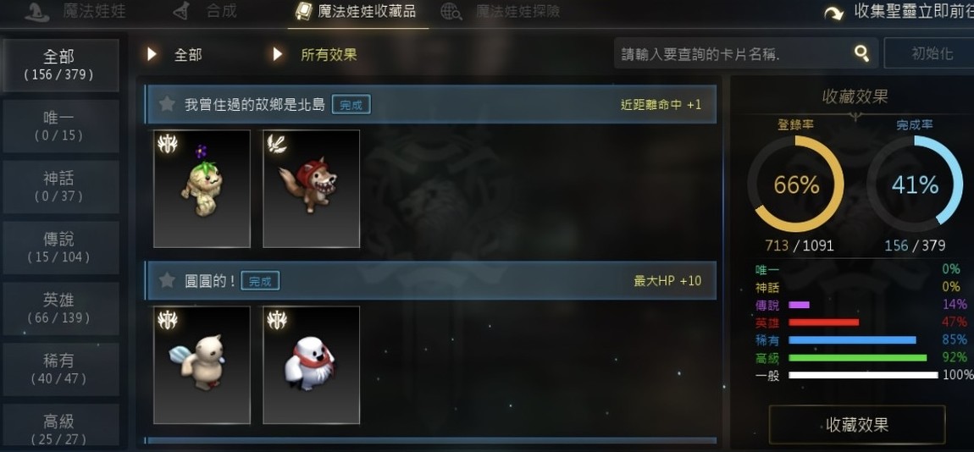Select the white snowman doll with red scarf

(x=311, y=365)
